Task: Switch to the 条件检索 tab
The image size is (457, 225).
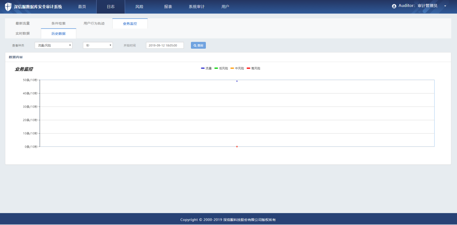Action: [58, 23]
